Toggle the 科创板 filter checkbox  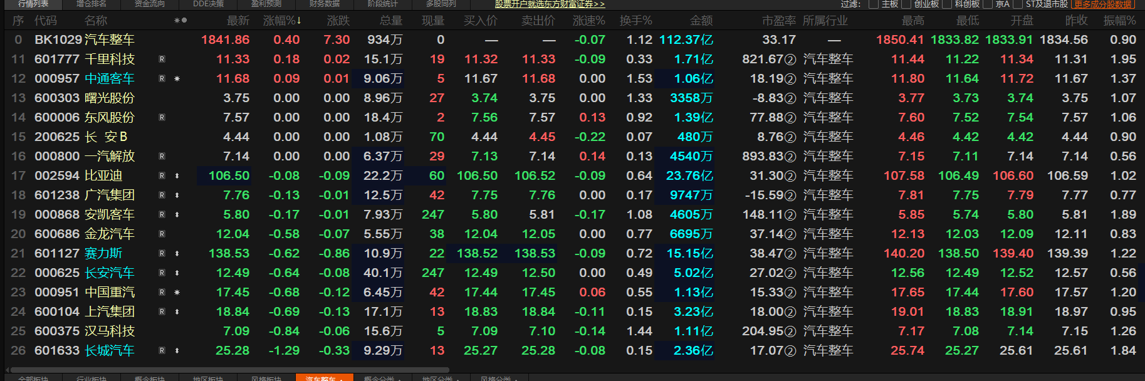pos(948,4)
